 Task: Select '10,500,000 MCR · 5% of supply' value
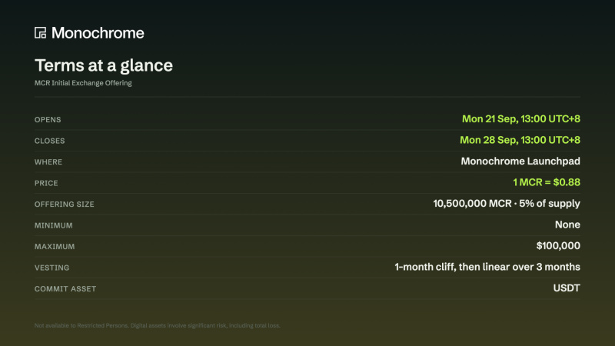coord(507,204)
